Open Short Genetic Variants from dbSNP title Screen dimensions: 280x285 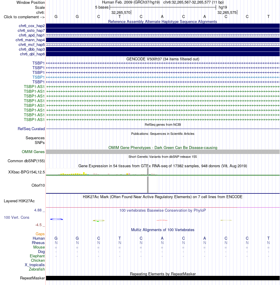click(163, 157)
